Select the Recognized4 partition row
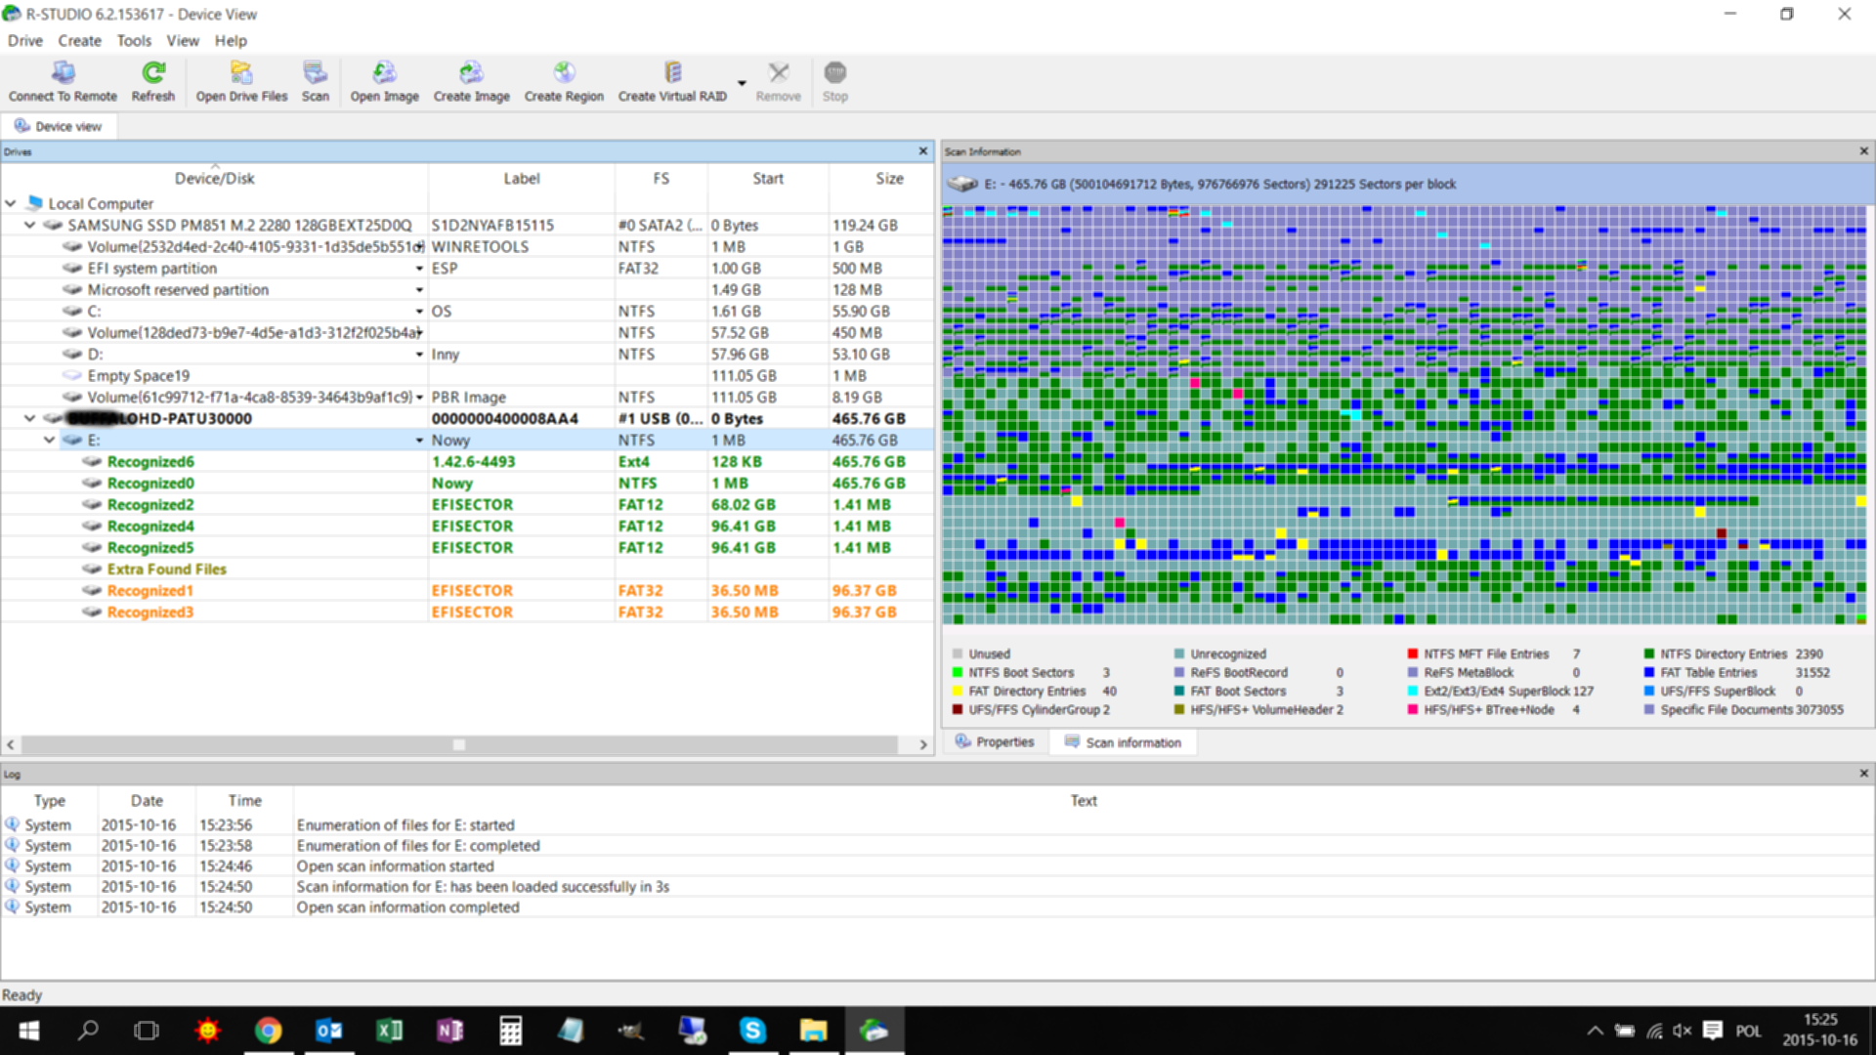The width and height of the screenshot is (1876, 1055). coord(467,526)
